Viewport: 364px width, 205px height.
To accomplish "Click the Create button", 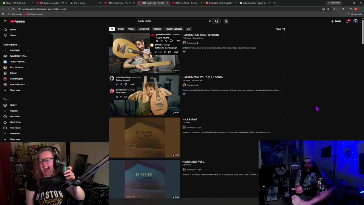I will point(336,21).
